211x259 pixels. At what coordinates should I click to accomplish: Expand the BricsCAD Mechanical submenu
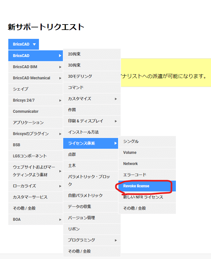click(35, 78)
